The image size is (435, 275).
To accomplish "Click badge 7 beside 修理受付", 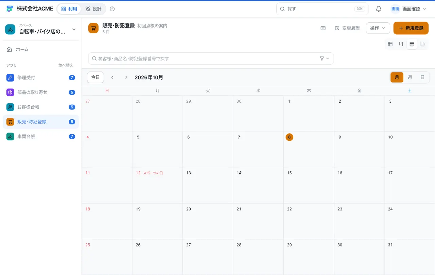I will point(72,78).
